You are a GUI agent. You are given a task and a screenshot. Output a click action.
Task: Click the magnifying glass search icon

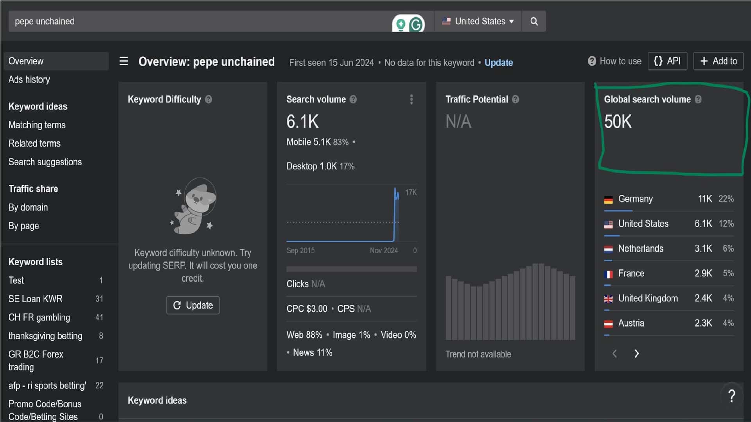(534, 21)
